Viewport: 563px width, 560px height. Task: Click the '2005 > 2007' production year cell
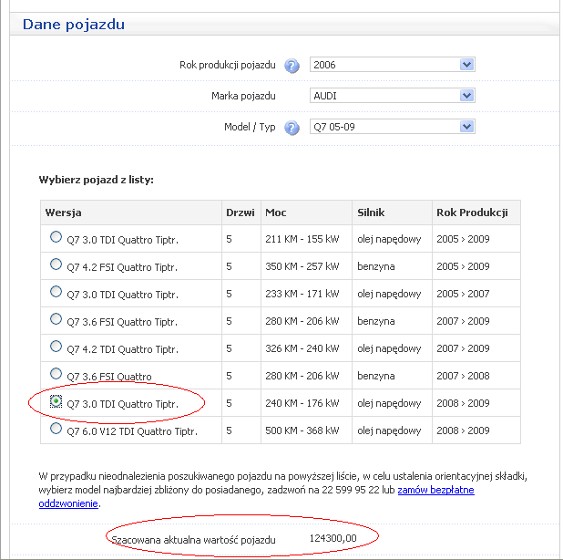coord(476,294)
